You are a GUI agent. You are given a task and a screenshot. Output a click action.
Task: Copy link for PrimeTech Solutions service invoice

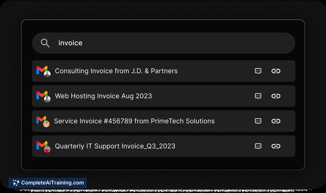click(276, 121)
